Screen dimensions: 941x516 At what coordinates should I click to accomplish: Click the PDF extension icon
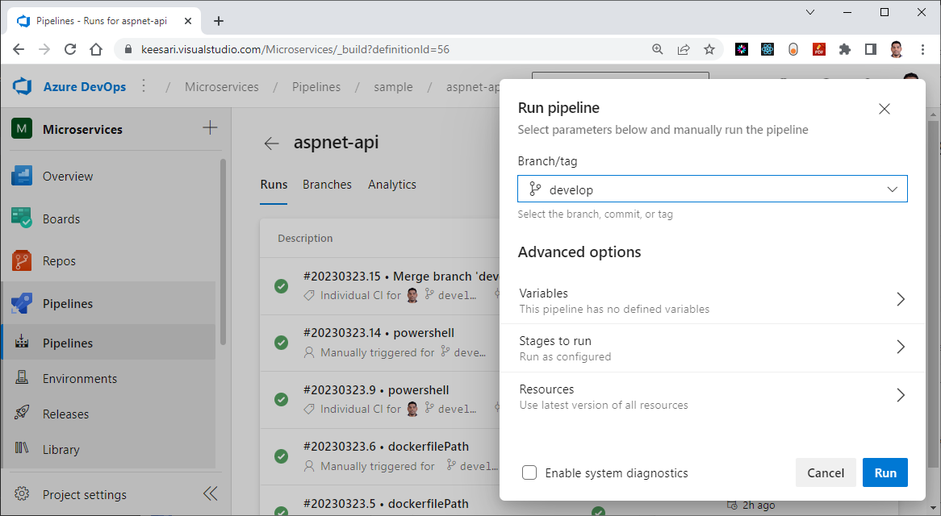tap(819, 49)
